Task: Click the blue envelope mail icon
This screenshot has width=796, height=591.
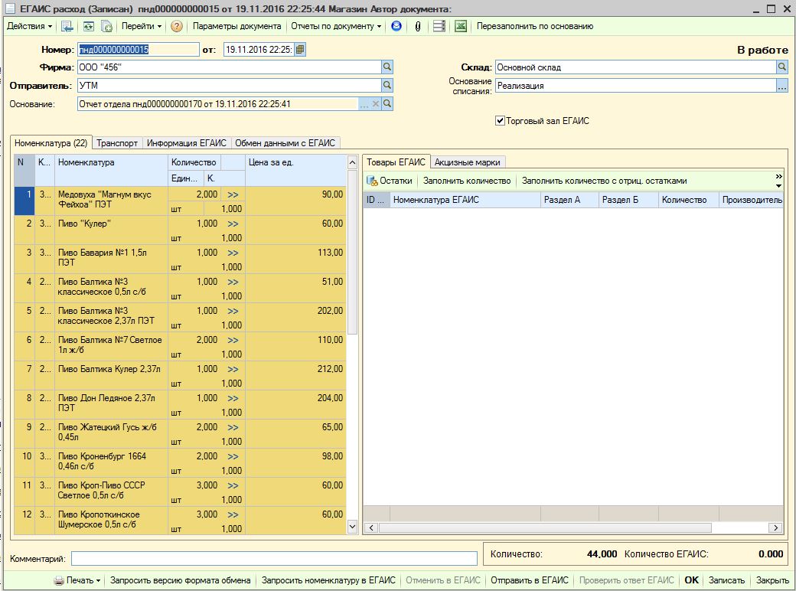Action: 396,26
